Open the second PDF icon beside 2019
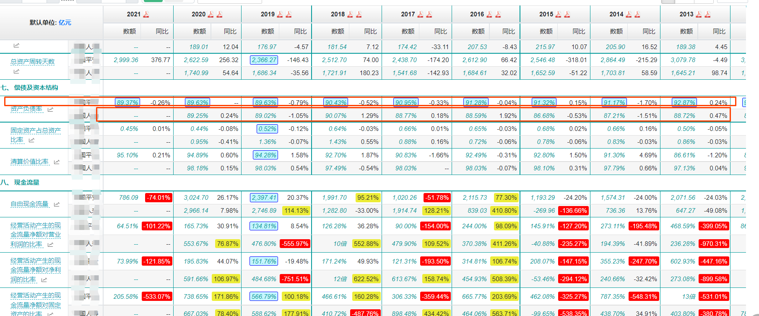 [289, 14]
